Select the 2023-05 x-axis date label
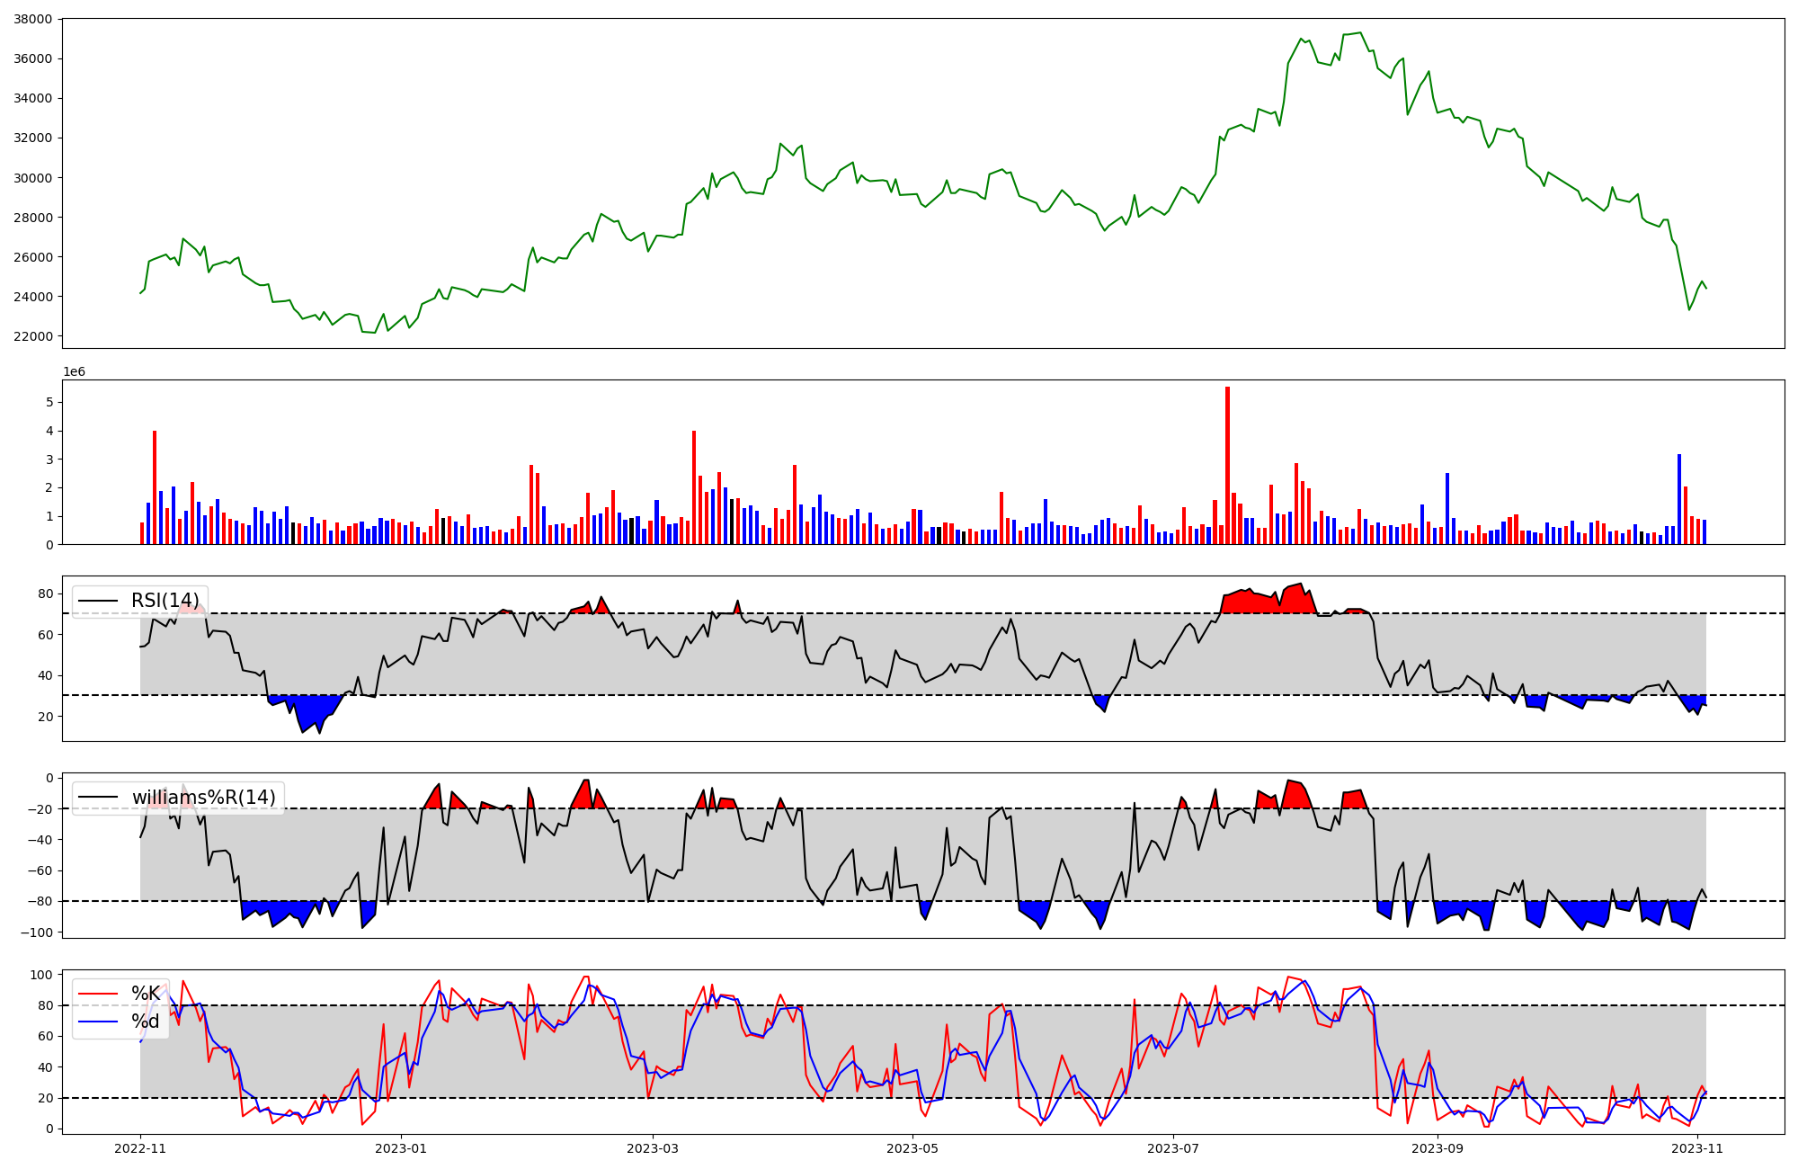The width and height of the screenshot is (1798, 1169). click(x=913, y=1148)
